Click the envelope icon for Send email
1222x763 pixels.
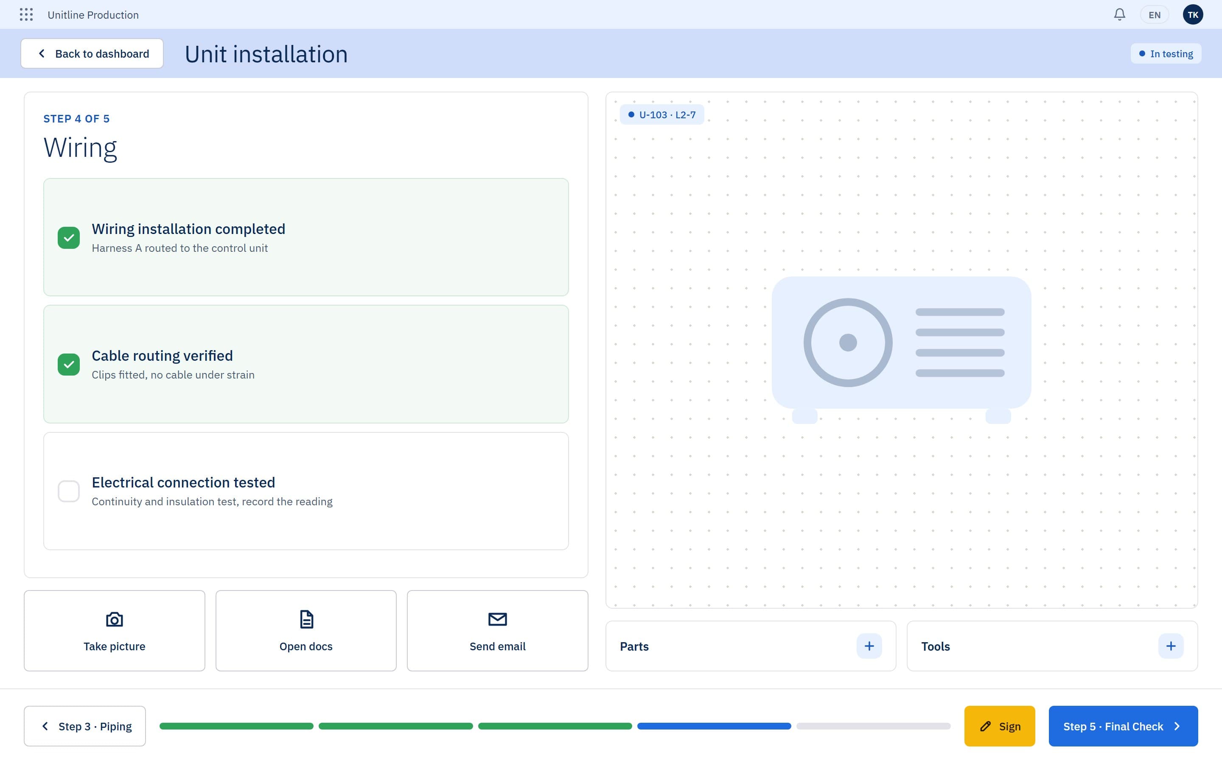(497, 619)
